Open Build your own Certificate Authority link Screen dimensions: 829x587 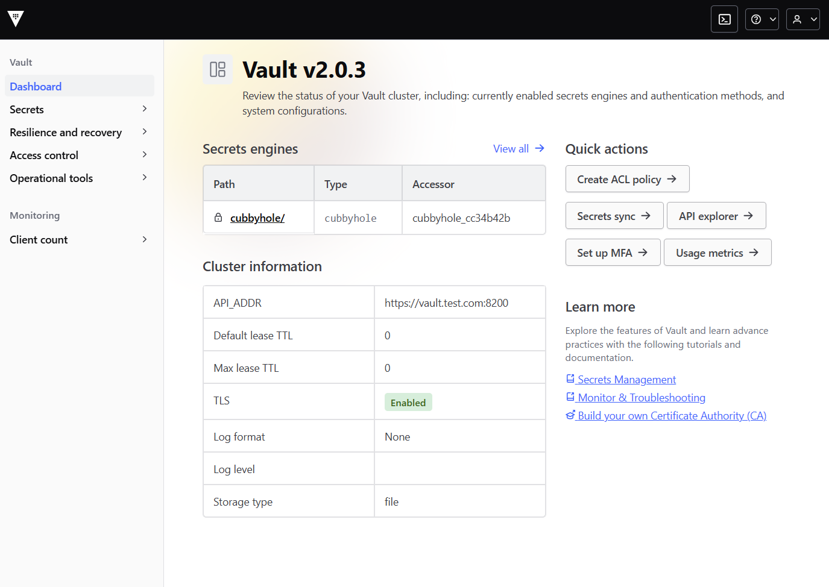[x=666, y=415]
